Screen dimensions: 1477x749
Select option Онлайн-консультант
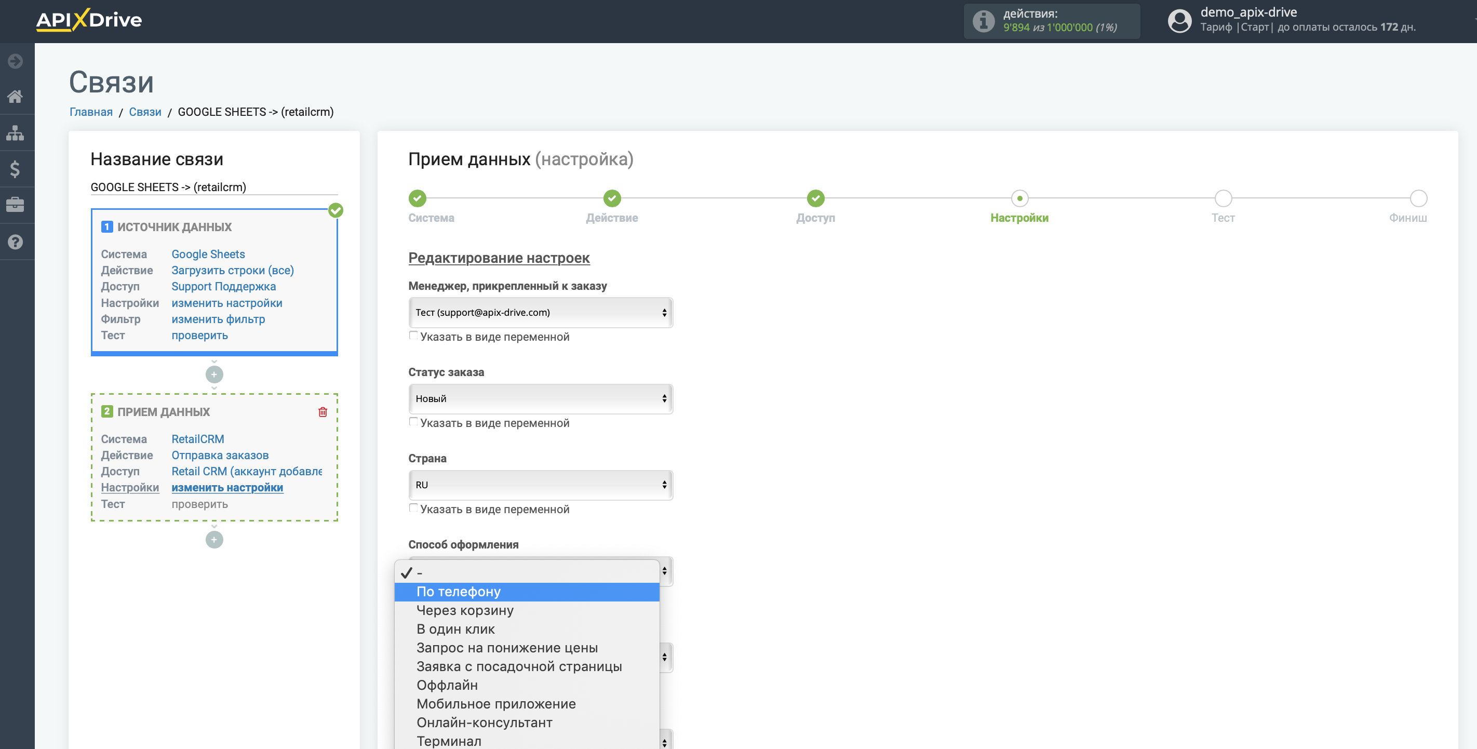527,723
